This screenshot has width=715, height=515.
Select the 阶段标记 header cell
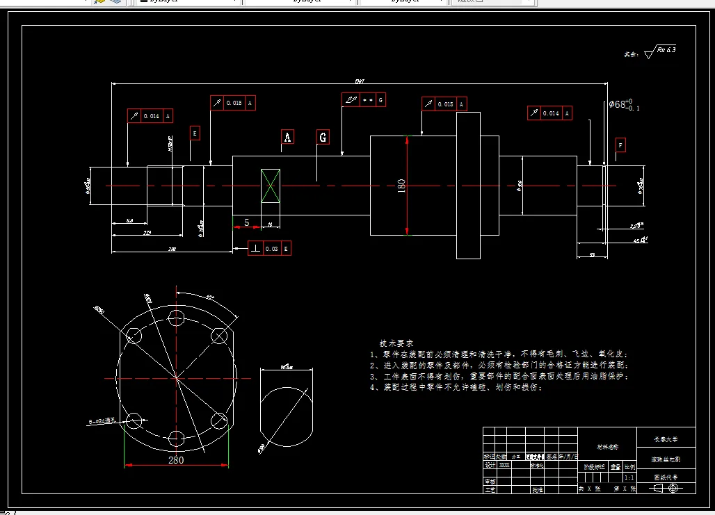pos(594,466)
